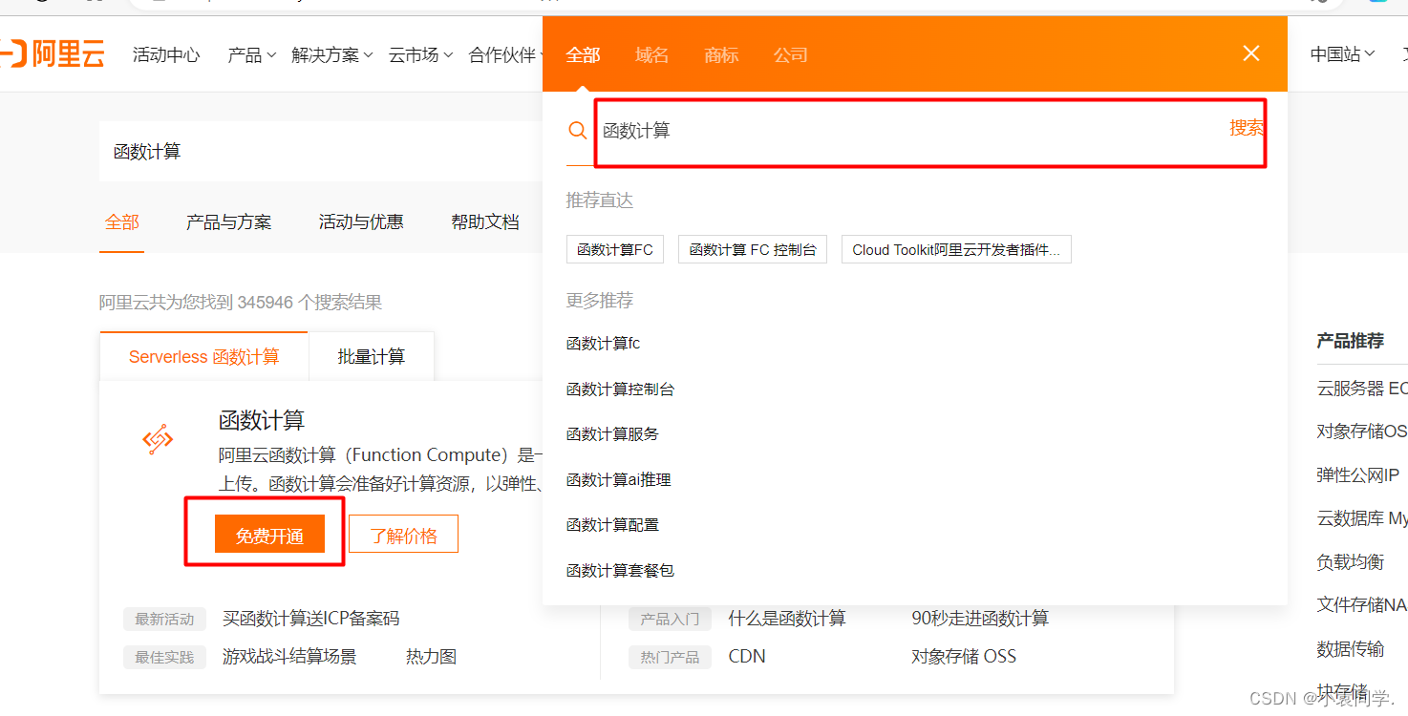The width and height of the screenshot is (1408, 716).
Task: Expand the 产品 dropdown menu
Action: (x=252, y=54)
